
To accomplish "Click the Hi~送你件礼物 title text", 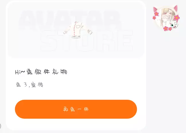I will coord(41,72).
